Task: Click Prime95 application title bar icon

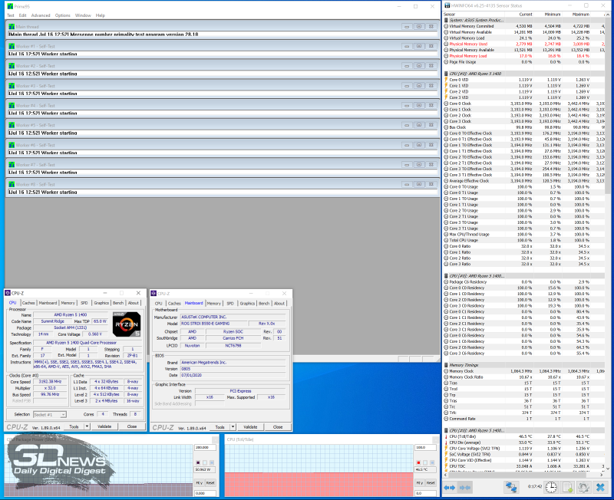Action: [10, 6]
